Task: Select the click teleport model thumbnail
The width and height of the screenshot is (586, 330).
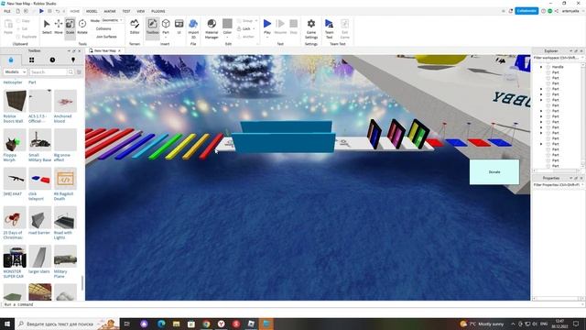Action: coord(40,179)
